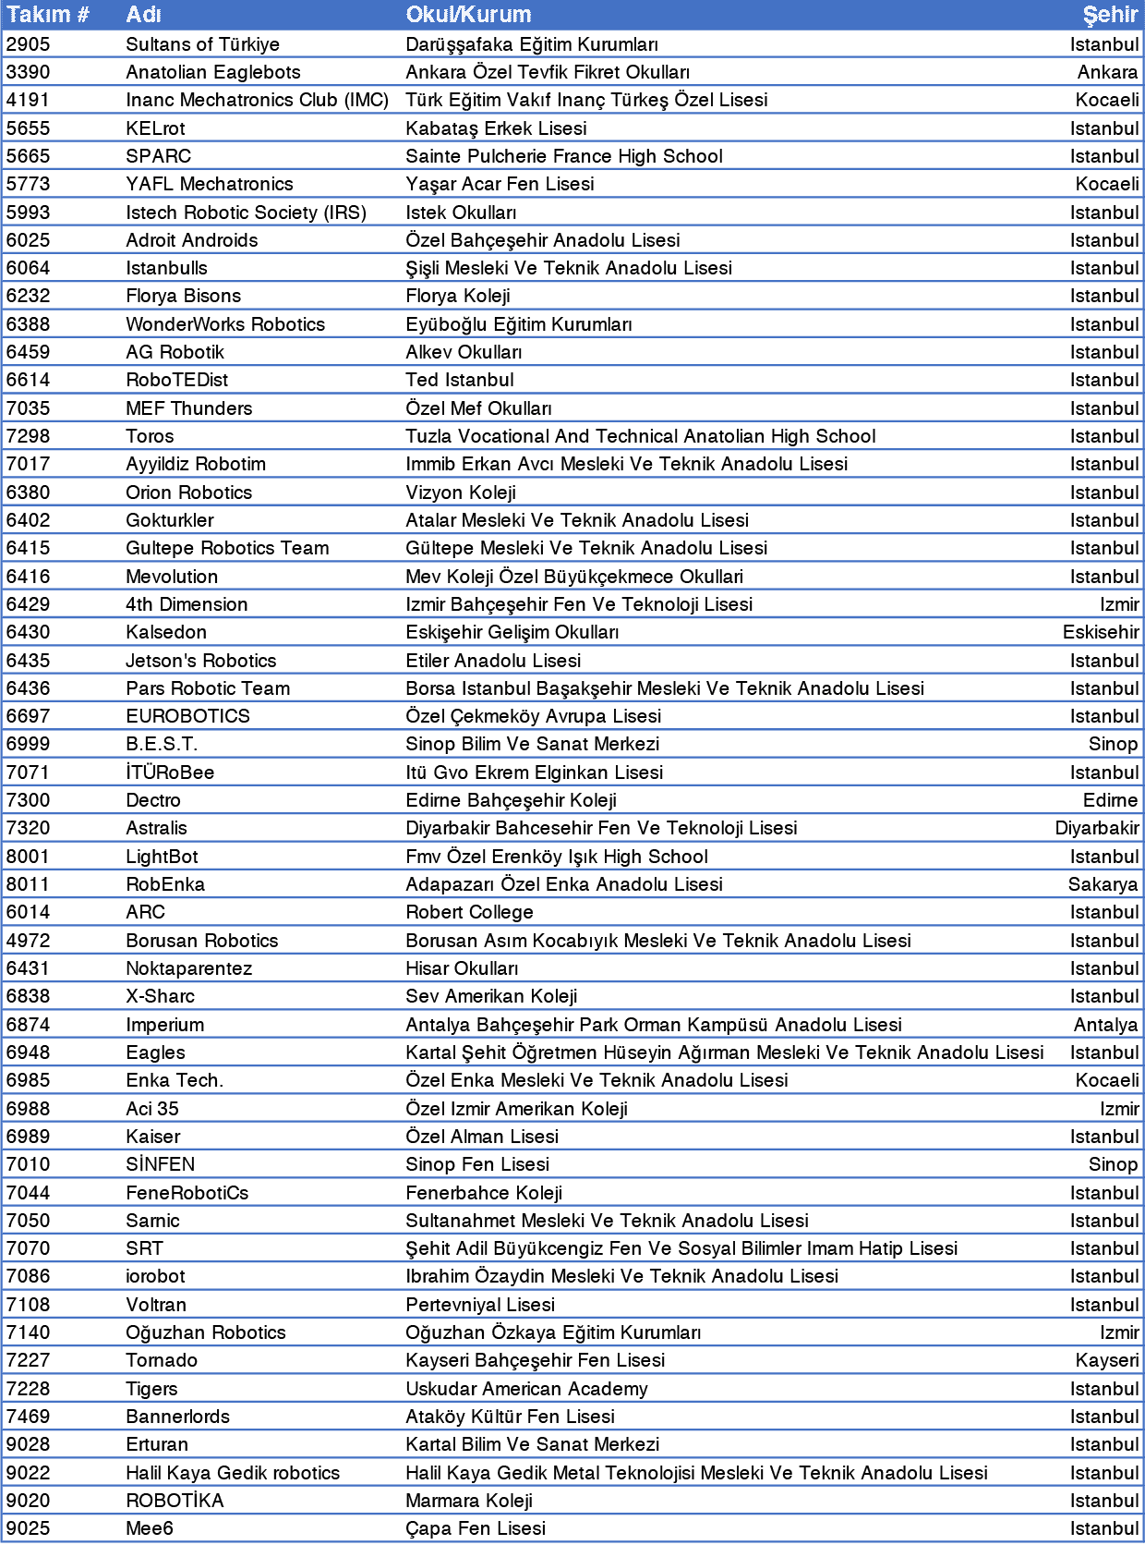Click 'Anatolian Eaglebots' team name
The height and width of the screenshot is (1545, 1145).
(x=213, y=72)
